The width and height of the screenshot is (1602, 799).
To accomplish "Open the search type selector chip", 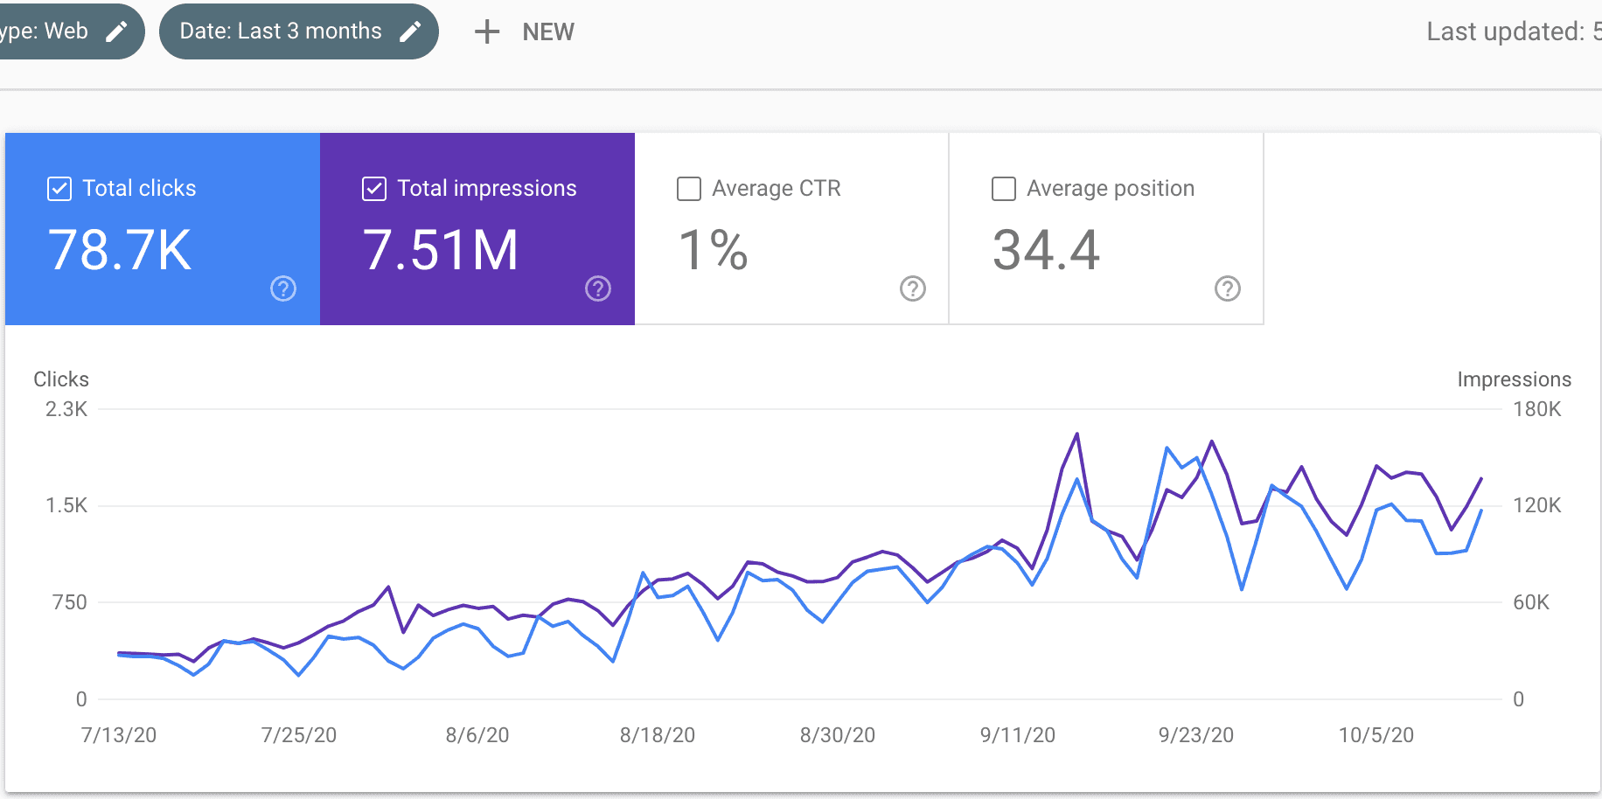I will point(52,31).
